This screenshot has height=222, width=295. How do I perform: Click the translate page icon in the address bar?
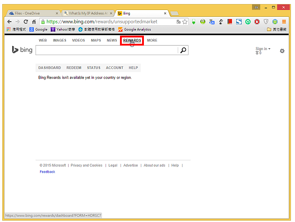point(178,22)
